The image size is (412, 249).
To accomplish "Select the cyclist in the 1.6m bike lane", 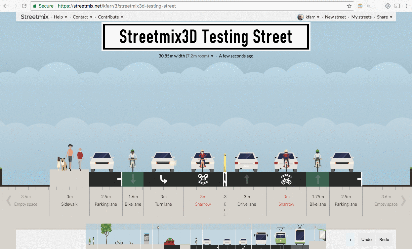I will click(x=133, y=160).
